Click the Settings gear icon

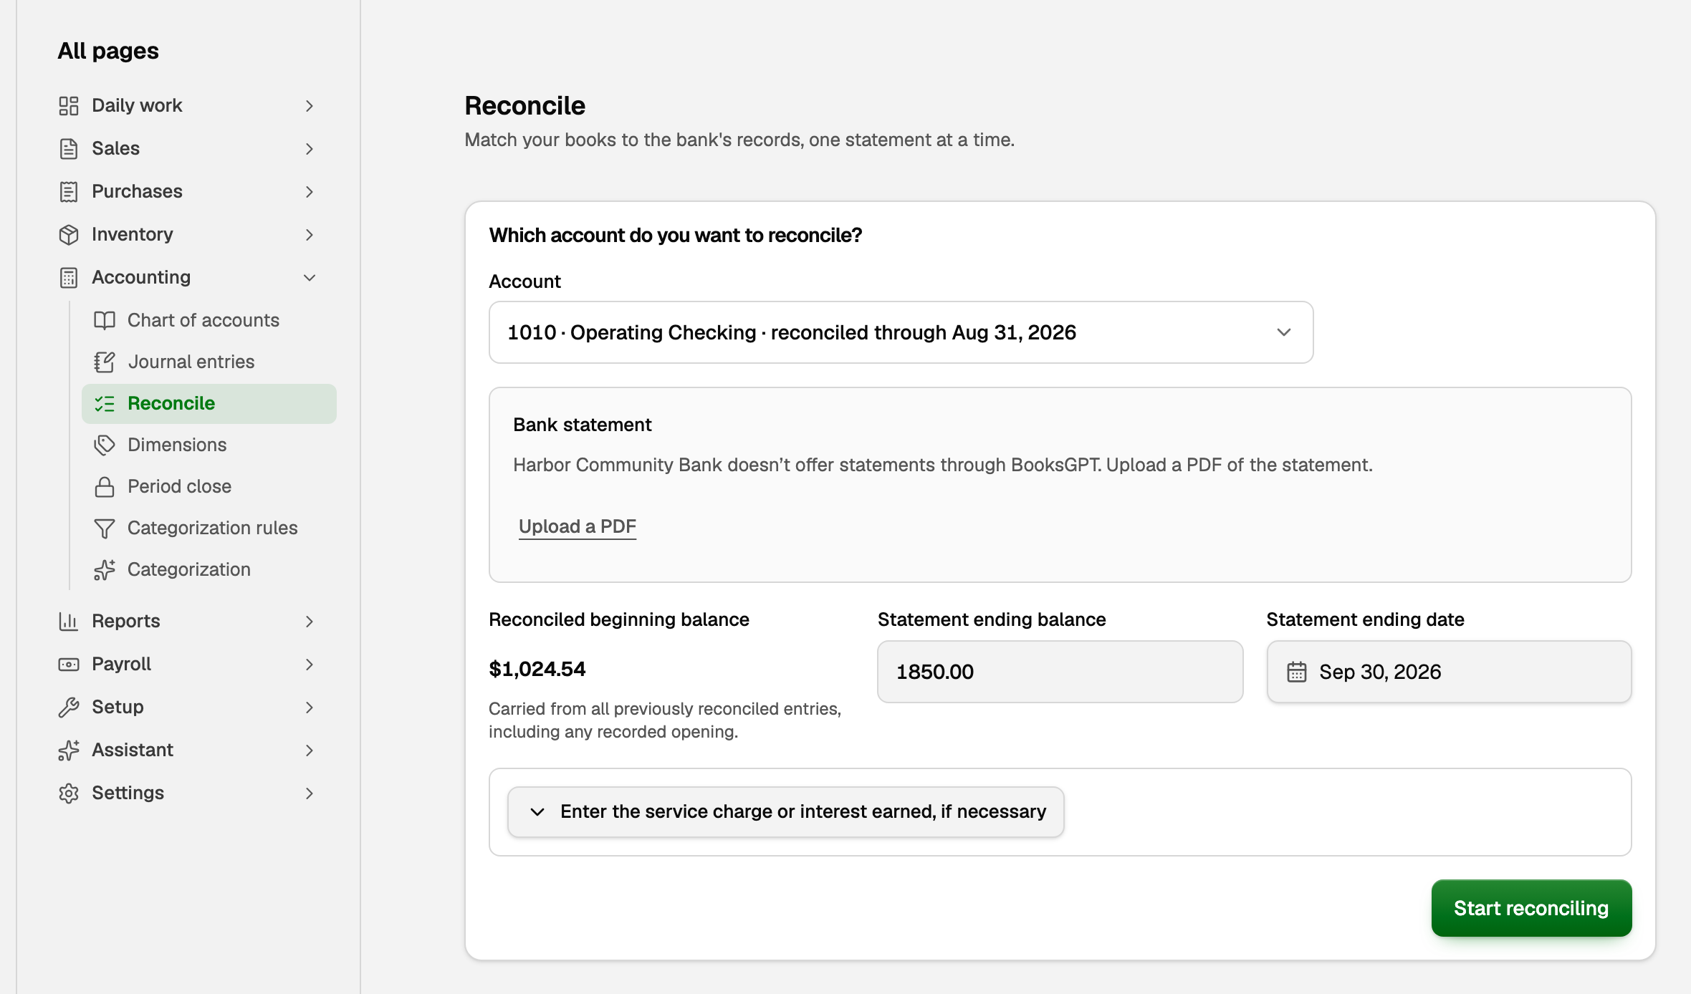(x=69, y=793)
